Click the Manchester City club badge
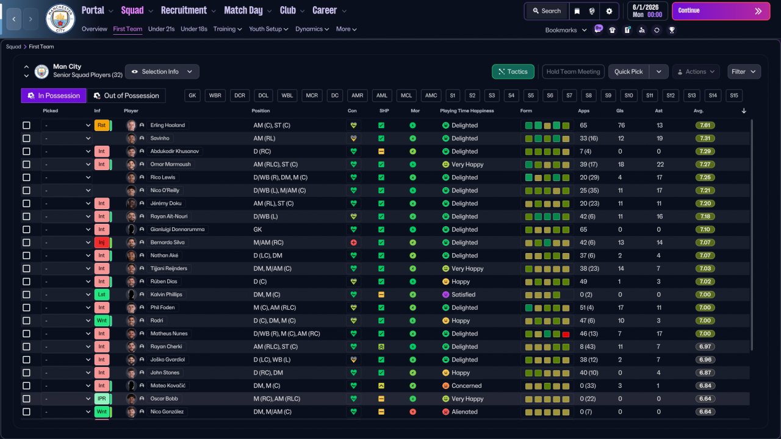781x439 pixels. (x=60, y=19)
